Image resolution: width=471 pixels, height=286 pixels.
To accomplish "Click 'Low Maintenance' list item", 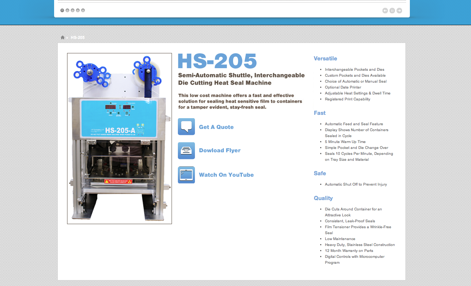I will click(x=340, y=239).
